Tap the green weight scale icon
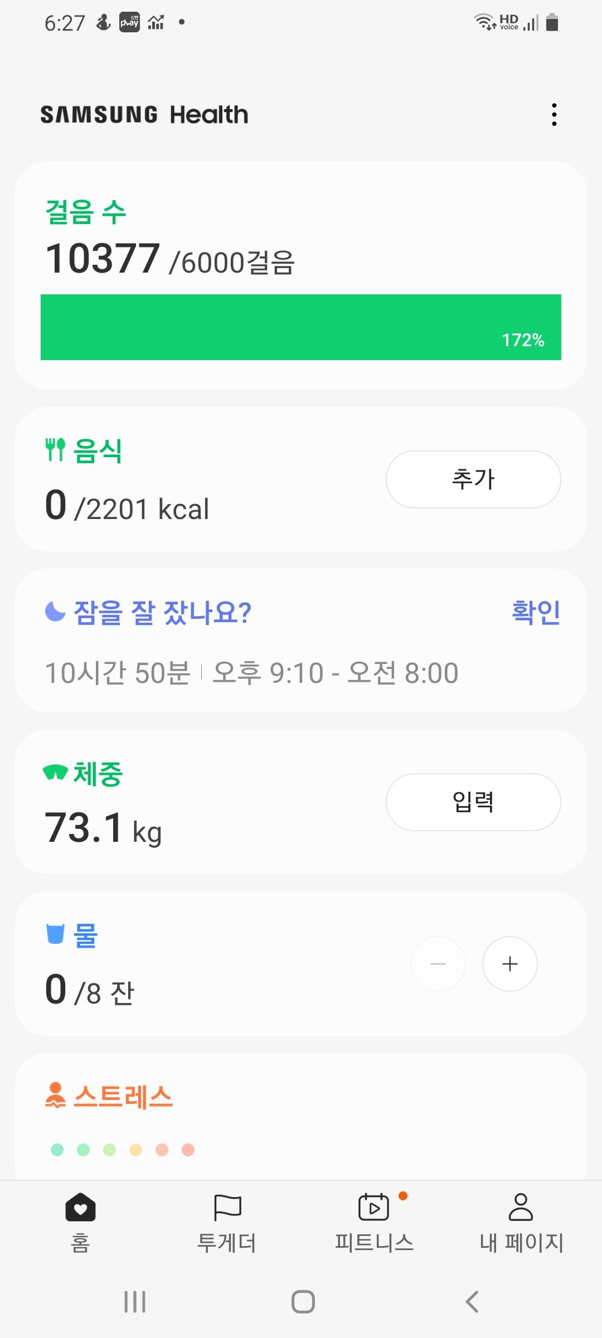 pos(55,773)
